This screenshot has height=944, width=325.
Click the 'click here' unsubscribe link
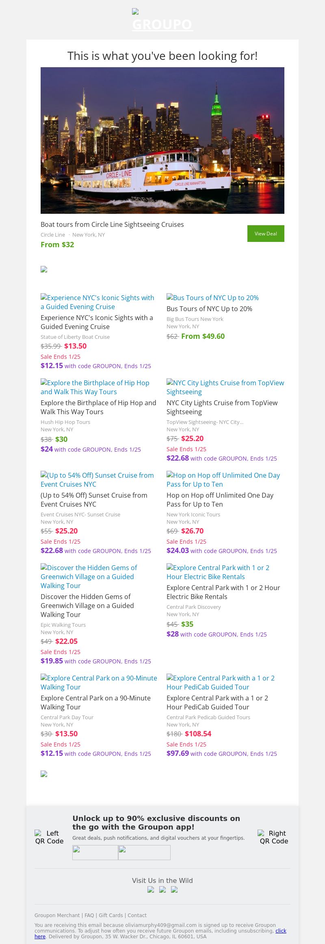(281, 931)
